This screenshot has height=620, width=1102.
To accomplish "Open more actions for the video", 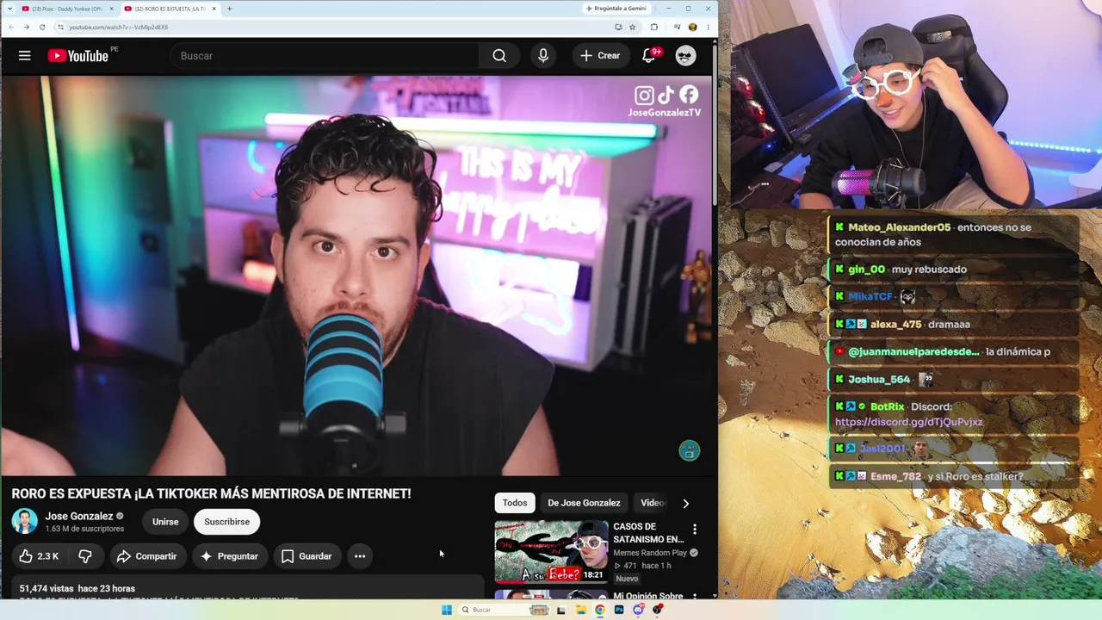I will (x=360, y=556).
